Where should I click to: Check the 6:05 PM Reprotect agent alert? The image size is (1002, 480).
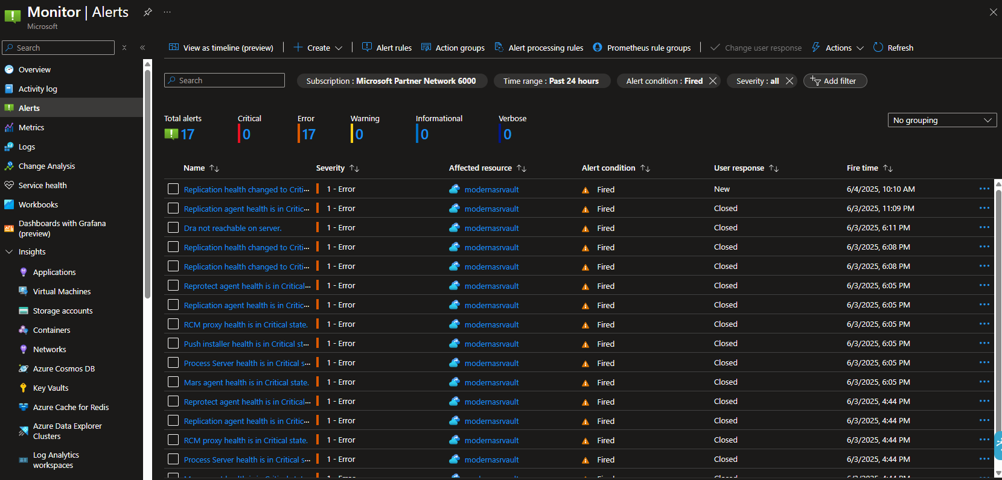point(173,285)
